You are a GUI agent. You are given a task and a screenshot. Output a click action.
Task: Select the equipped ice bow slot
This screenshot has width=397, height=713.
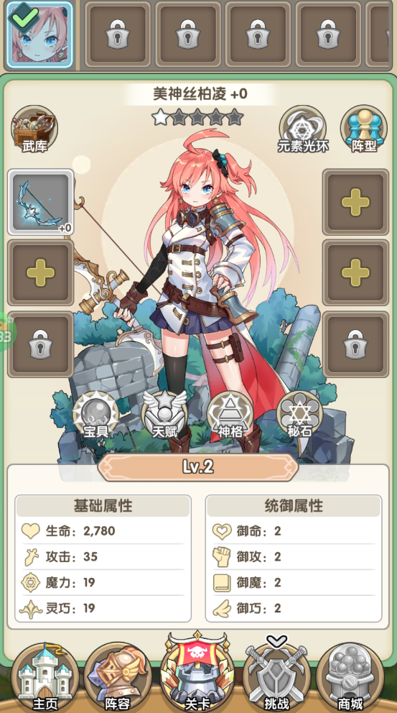[x=41, y=202]
